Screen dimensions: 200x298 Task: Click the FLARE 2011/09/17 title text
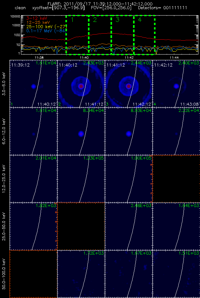click(100, 4)
